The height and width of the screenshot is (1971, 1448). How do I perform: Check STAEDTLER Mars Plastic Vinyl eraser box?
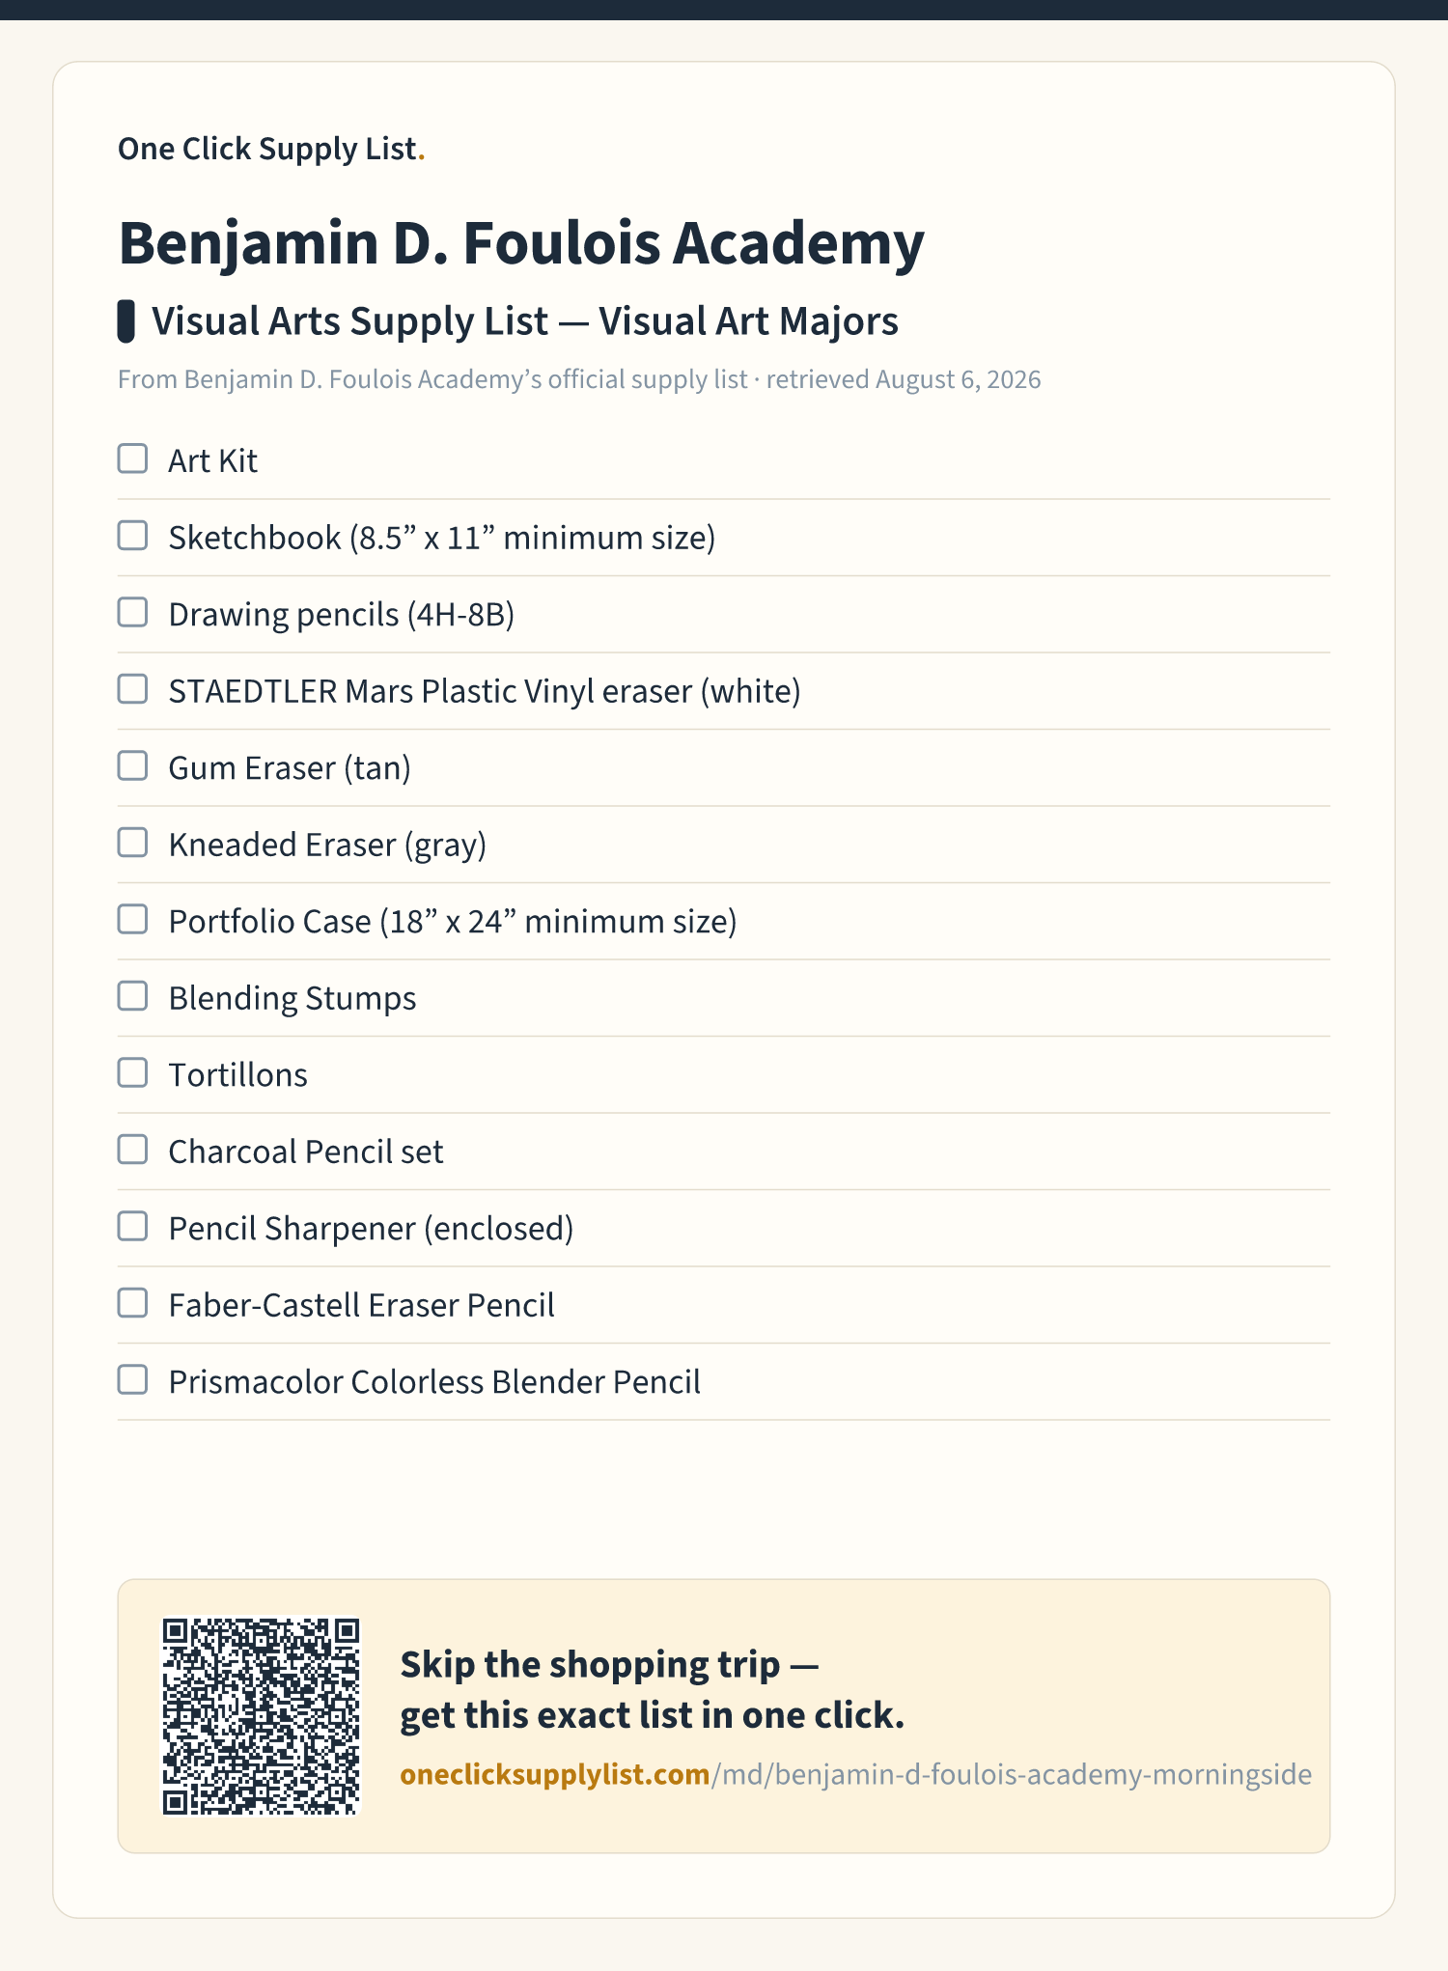coord(132,689)
